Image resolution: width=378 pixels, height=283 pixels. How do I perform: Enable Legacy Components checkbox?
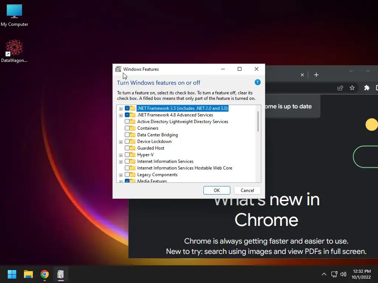[x=127, y=174]
